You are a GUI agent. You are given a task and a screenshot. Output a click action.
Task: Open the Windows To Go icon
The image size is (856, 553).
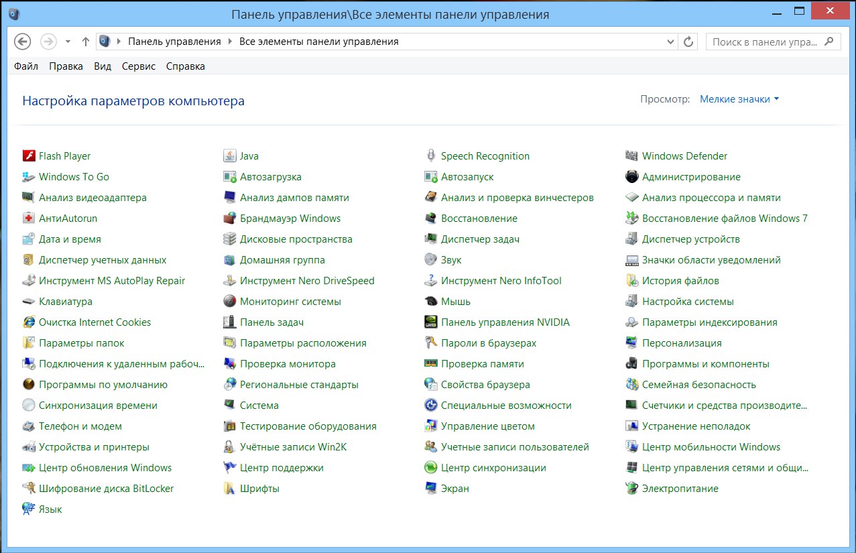click(x=29, y=177)
